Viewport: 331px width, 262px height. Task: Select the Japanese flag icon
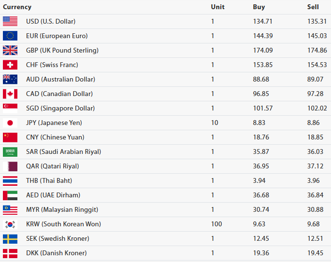[x=10, y=123]
